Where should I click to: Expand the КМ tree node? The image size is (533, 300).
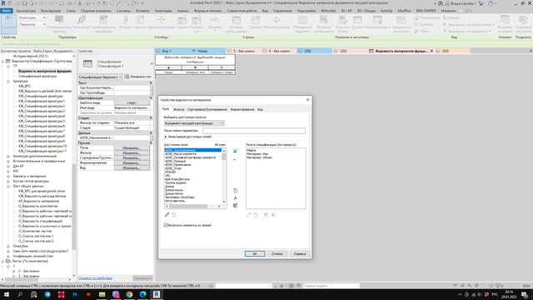pyautogui.click(x=8, y=171)
